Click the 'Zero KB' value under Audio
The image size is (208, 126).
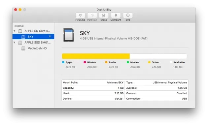(x=113, y=67)
